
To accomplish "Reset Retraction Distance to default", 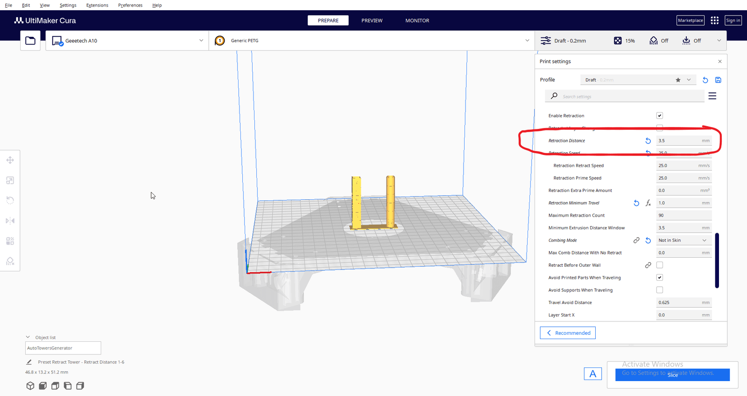I will 648,141.
